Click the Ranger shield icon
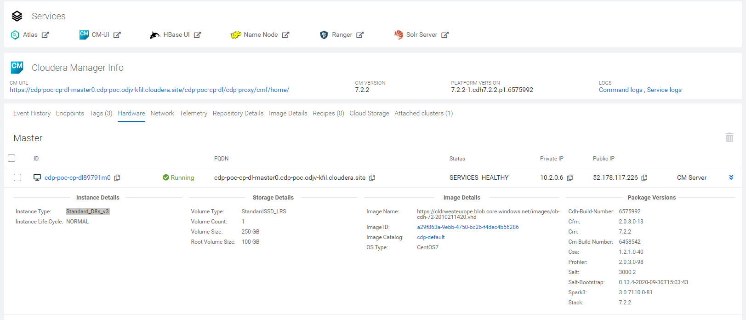This screenshot has height=320, width=746. click(324, 35)
